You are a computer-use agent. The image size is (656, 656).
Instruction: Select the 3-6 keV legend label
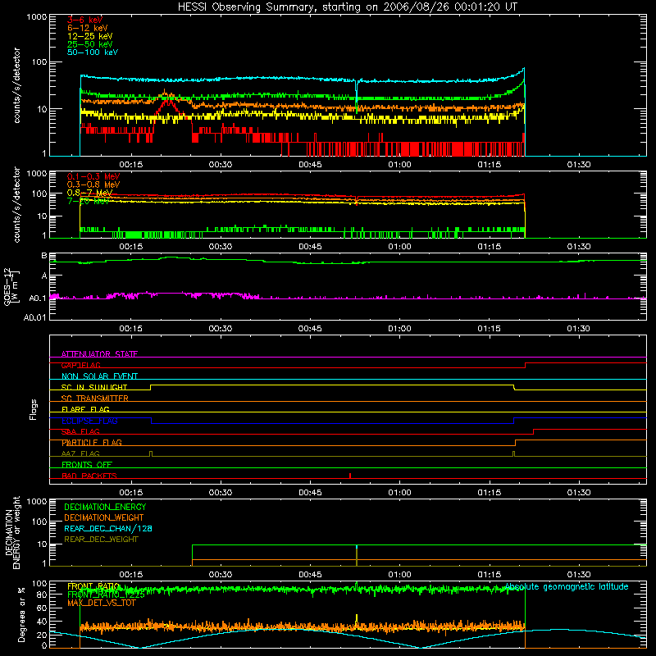[x=85, y=20]
